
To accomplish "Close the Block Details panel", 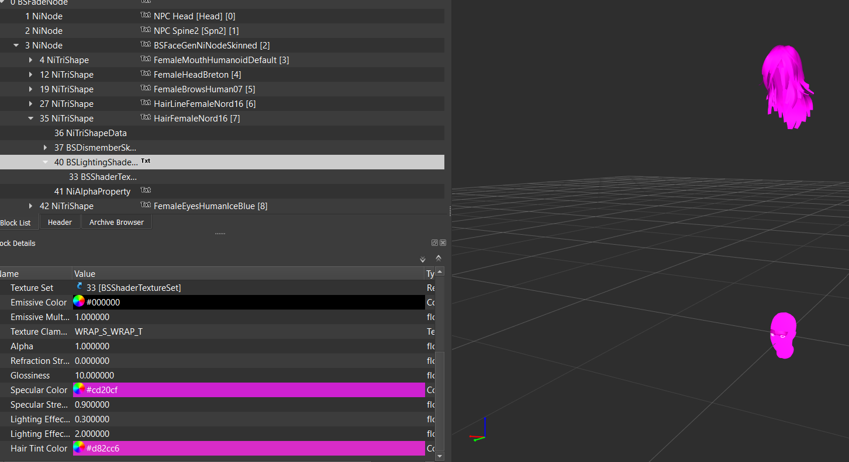I will coord(443,243).
